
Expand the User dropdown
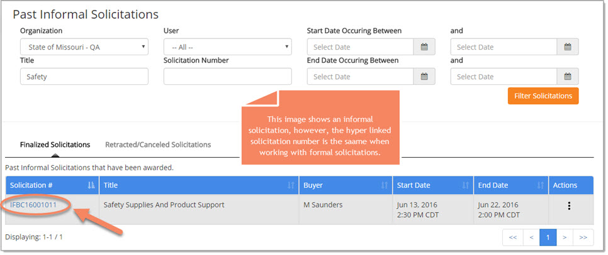[227, 47]
